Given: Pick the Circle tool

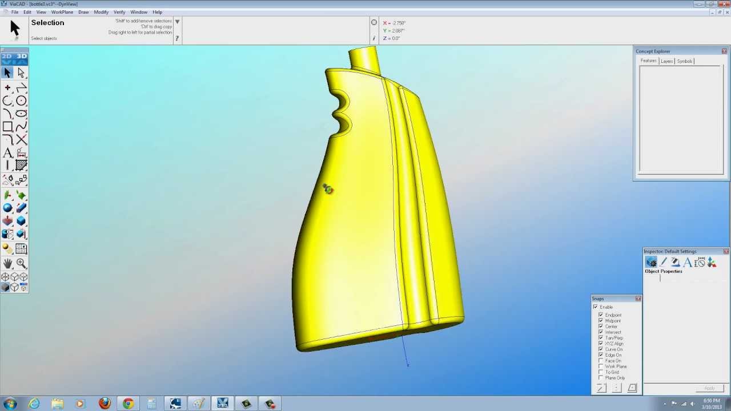Looking at the screenshot, I should tap(21, 101).
